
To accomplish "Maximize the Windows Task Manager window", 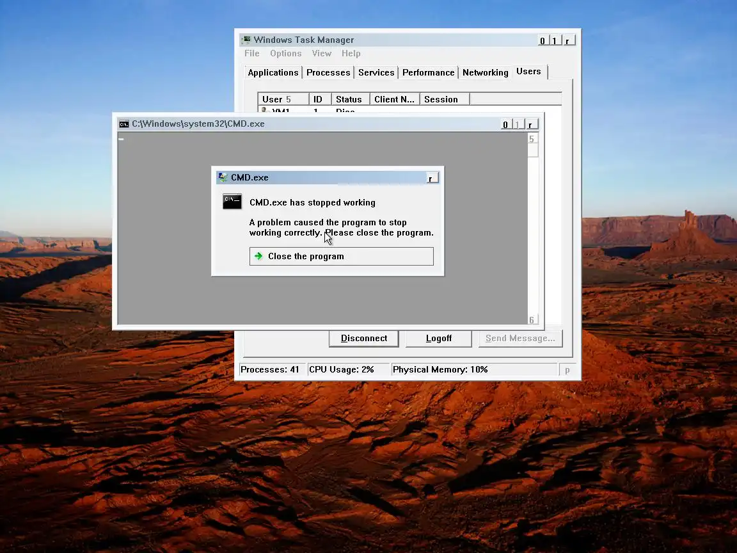I will [x=555, y=41].
